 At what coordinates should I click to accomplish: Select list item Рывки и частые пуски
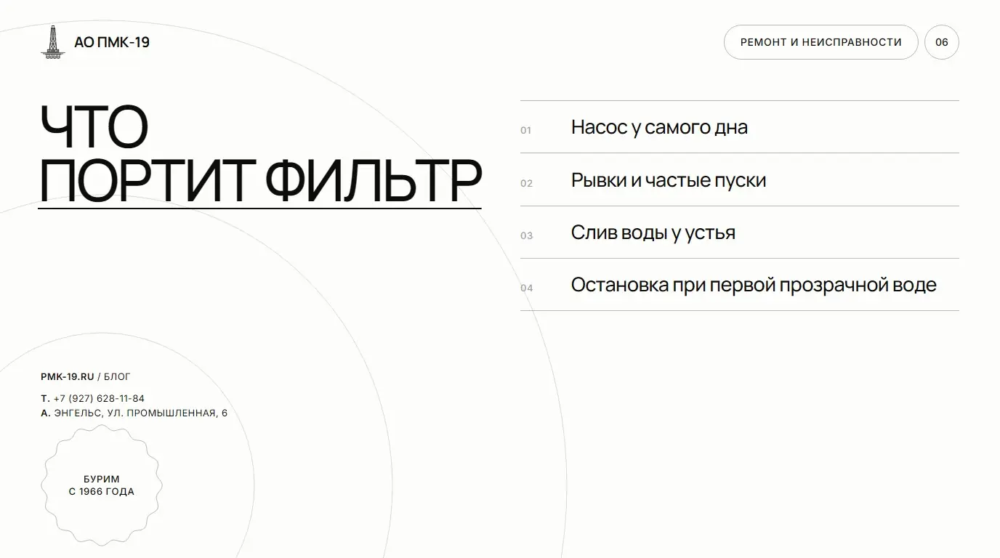pyautogui.click(x=740, y=179)
